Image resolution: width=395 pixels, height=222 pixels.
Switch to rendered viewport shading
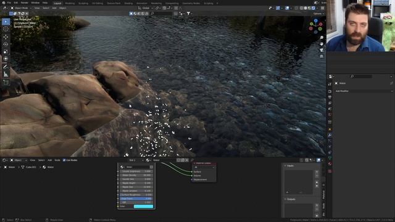point(314,8)
